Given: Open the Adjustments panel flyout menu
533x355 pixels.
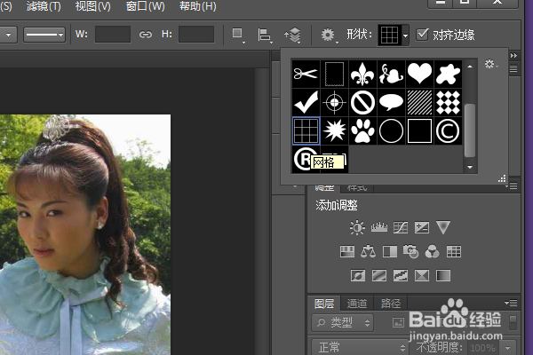Looking at the screenshot, I should point(512,185).
